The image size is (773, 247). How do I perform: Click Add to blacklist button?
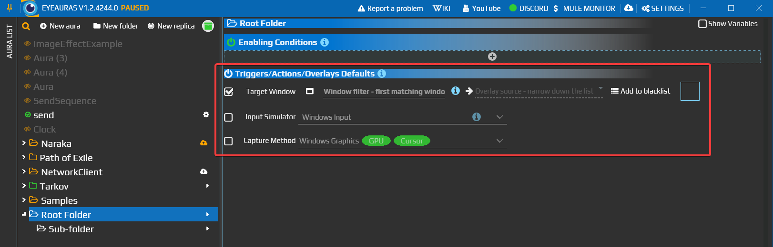641,91
